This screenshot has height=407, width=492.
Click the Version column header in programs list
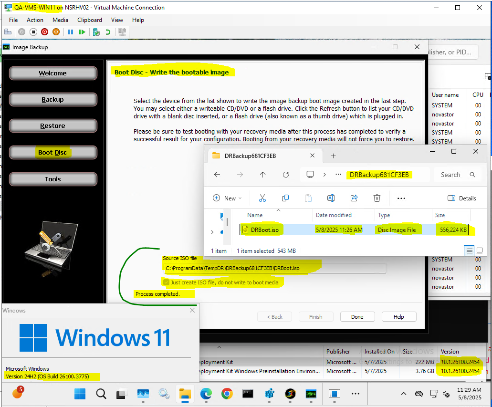450,352
